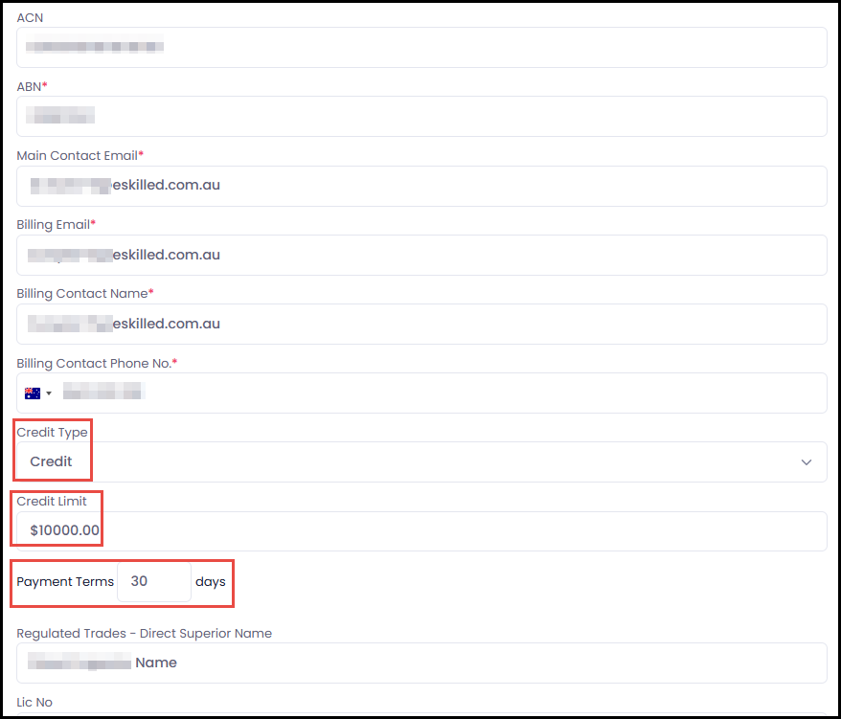Screen dimensions: 841x719
Task: Click the Payment Terms label text
Action: pos(65,582)
